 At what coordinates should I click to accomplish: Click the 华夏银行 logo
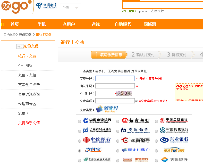click(x=136, y=140)
